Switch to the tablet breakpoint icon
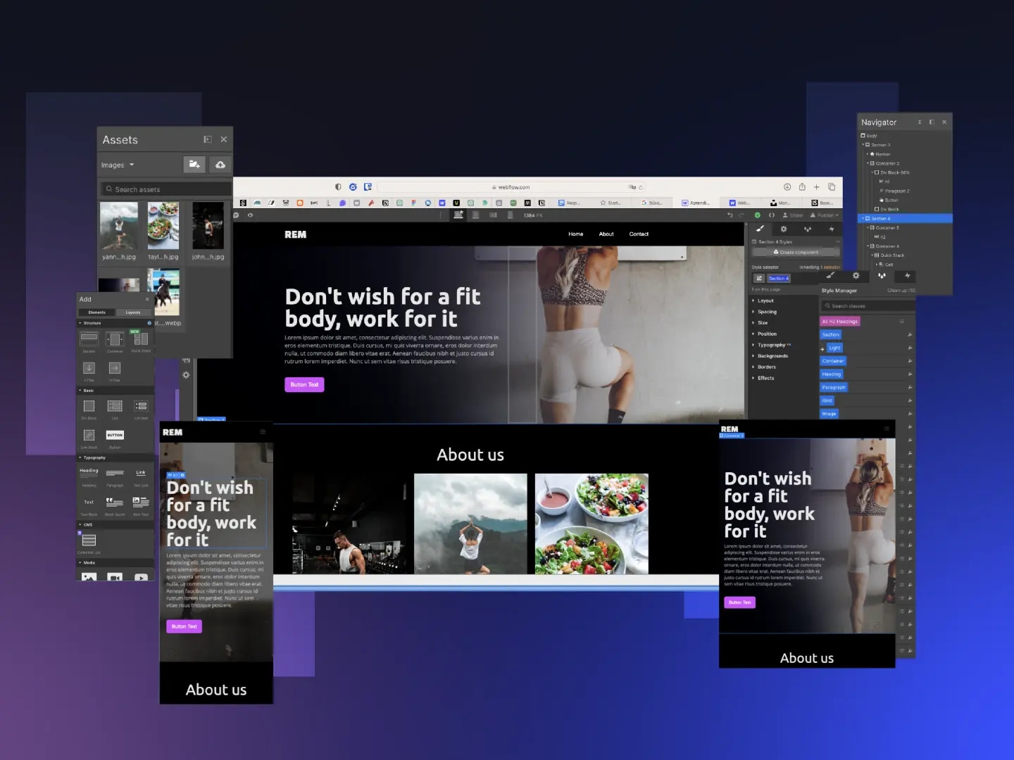Screen dimensions: 1014x760 (x=476, y=215)
